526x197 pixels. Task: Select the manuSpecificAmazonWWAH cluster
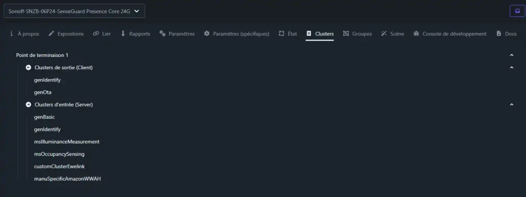(67, 179)
